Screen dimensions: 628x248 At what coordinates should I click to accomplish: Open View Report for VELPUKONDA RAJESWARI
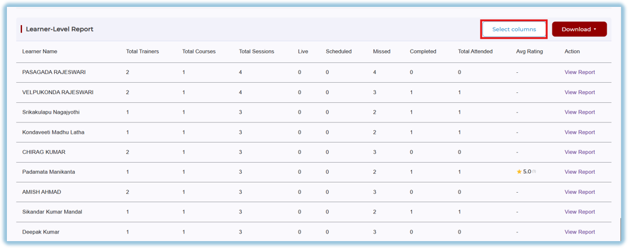tap(579, 92)
